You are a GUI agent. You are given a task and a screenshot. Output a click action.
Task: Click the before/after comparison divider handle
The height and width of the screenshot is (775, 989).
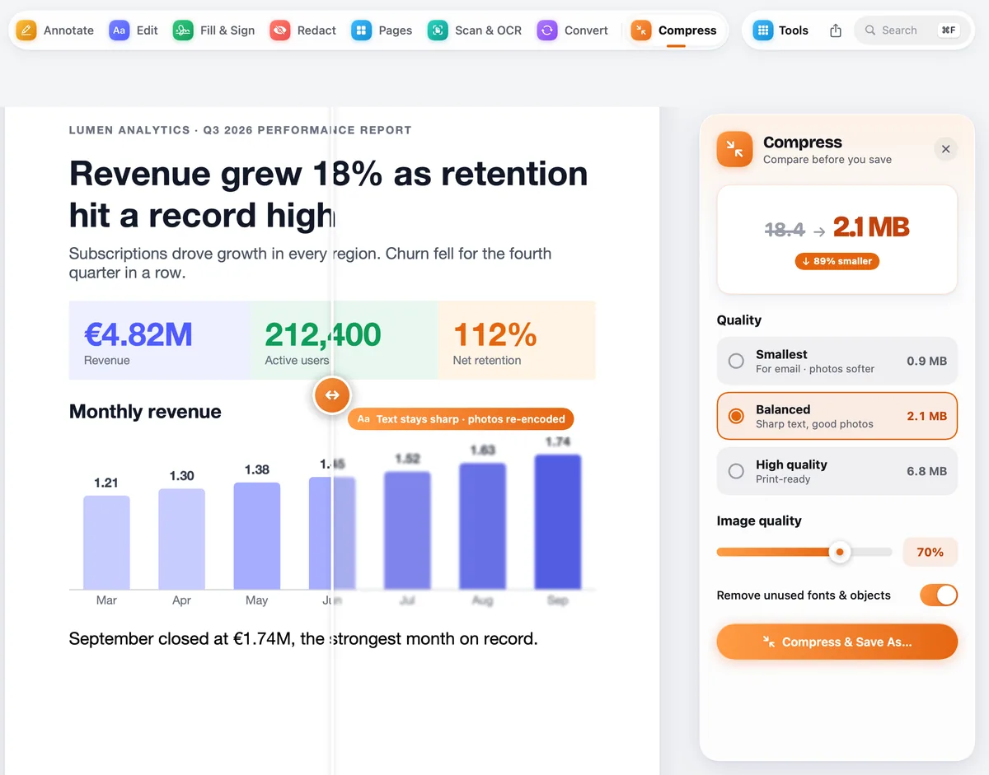[332, 395]
